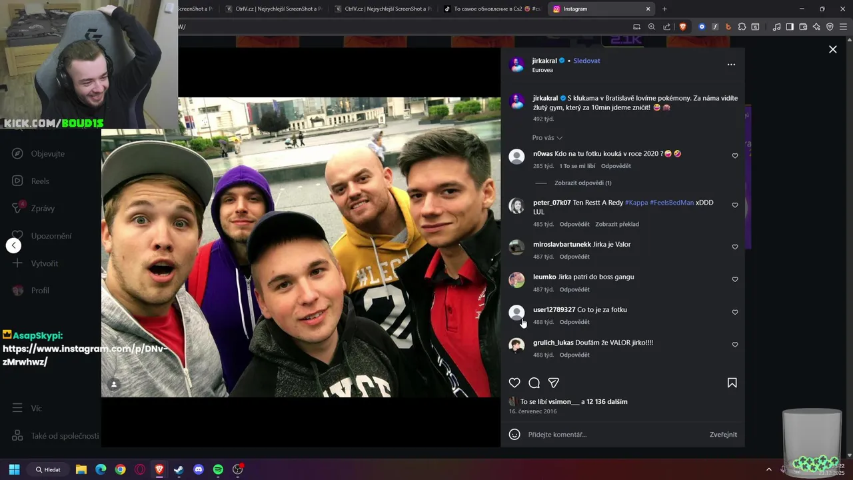Follow jirkakral via 'Sledovat' link
Screen dimensions: 853x480
point(586,61)
